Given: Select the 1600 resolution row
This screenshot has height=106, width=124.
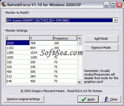Looking at the screenshot, I should (42, 57).
